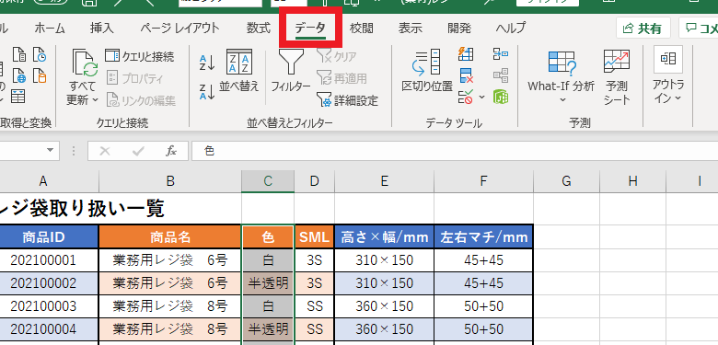Switch to the 校閲 tab

pyautogui.click(x=361, y=29)
